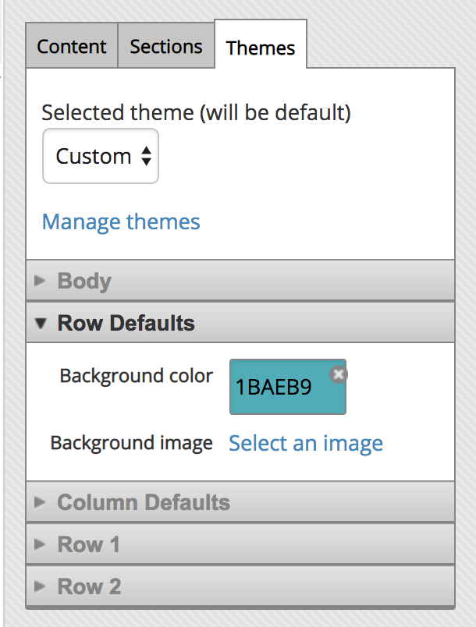
Task: Click the arrow icon beside Row 2
Action: (40, 586)
